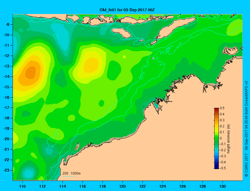Click longitude label 120 on the x-axis
The image size is (250, 191).
tap(123, 186)
